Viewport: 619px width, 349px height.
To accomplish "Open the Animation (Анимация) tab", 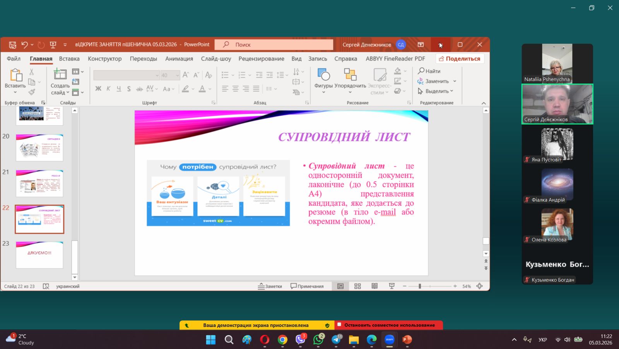I will coord(179,59).
